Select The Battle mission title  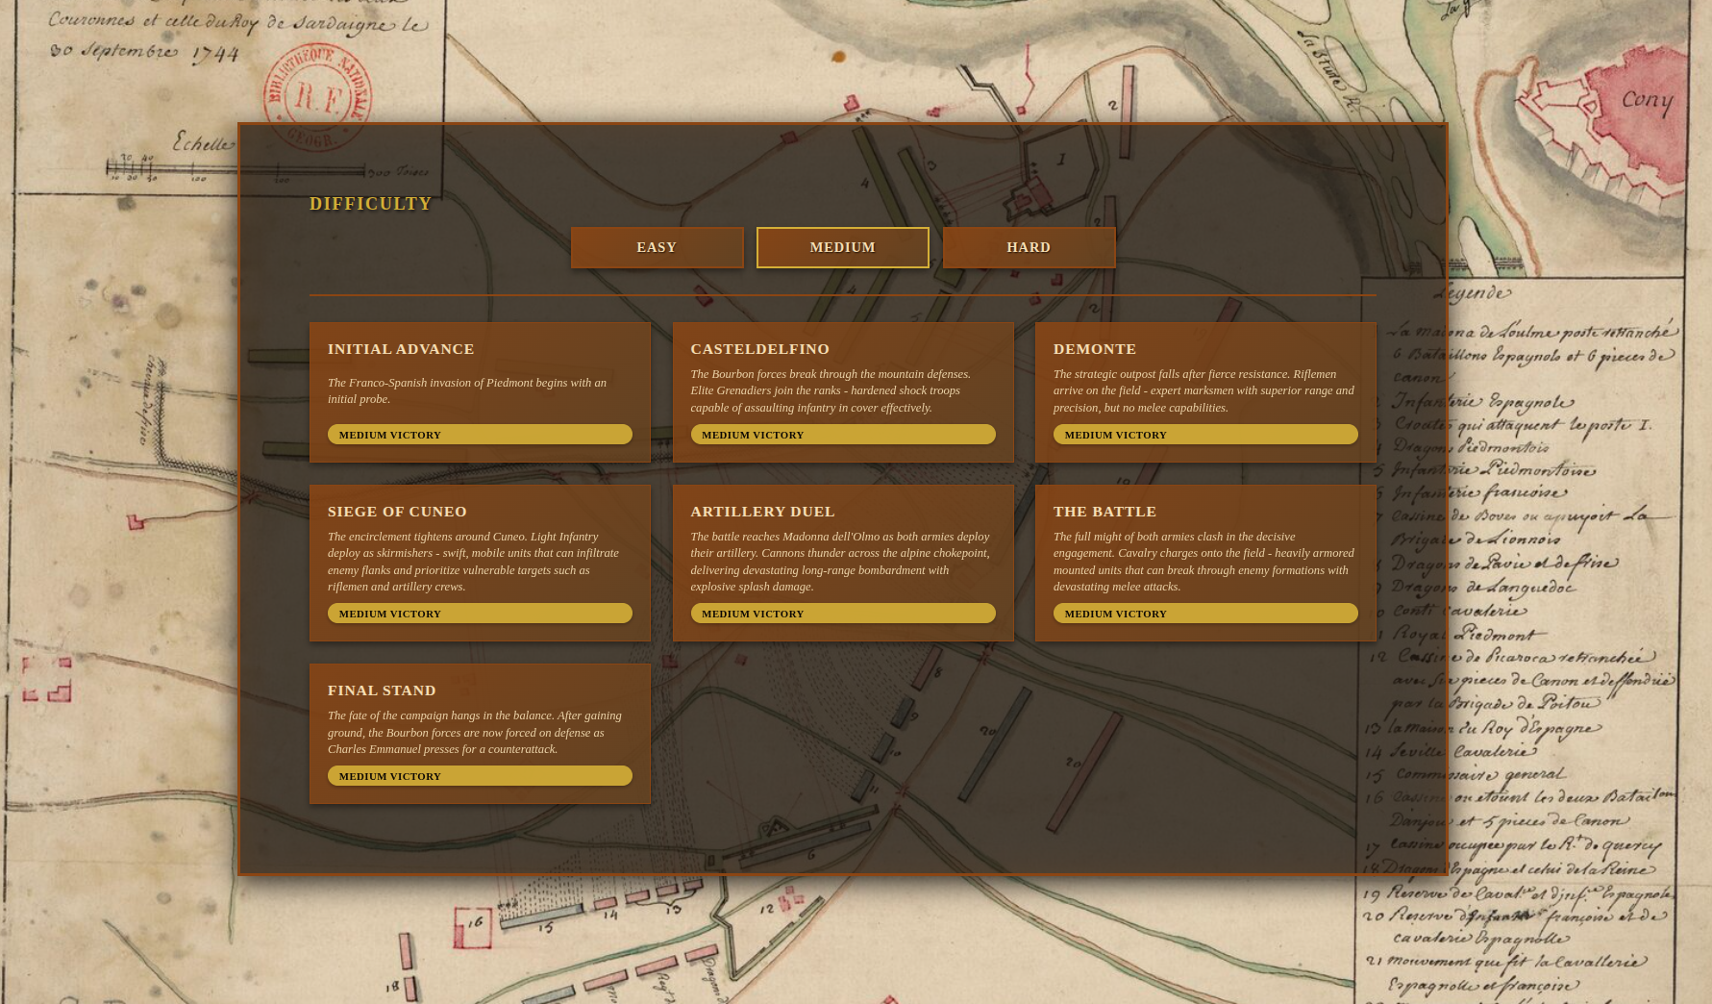(x=1104, y=512)
